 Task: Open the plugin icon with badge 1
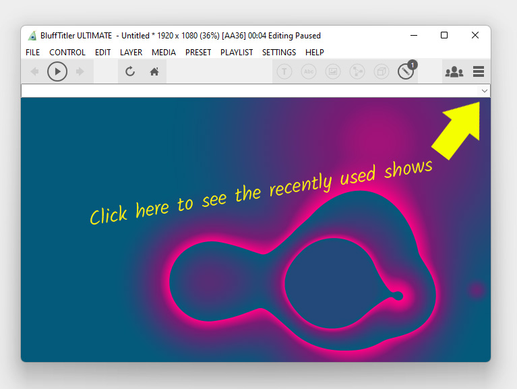point(406,71)
